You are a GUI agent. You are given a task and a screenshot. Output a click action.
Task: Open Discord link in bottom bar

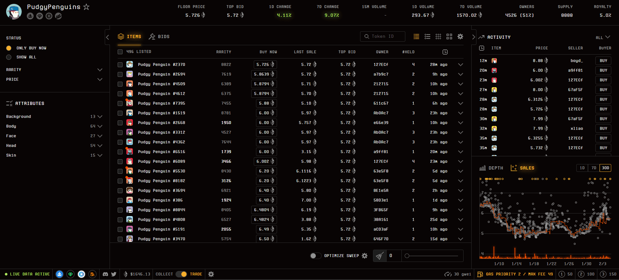pos(105,274)
